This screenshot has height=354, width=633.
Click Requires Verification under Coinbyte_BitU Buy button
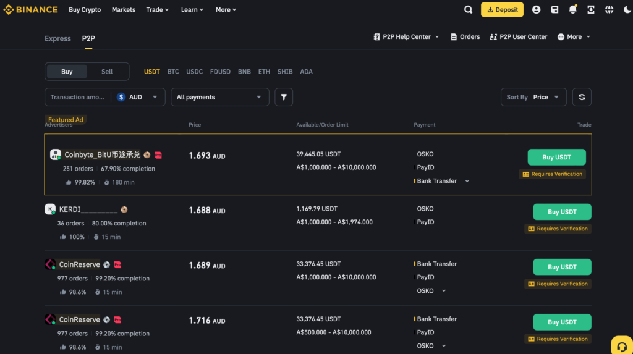click(x=552, y=174)
